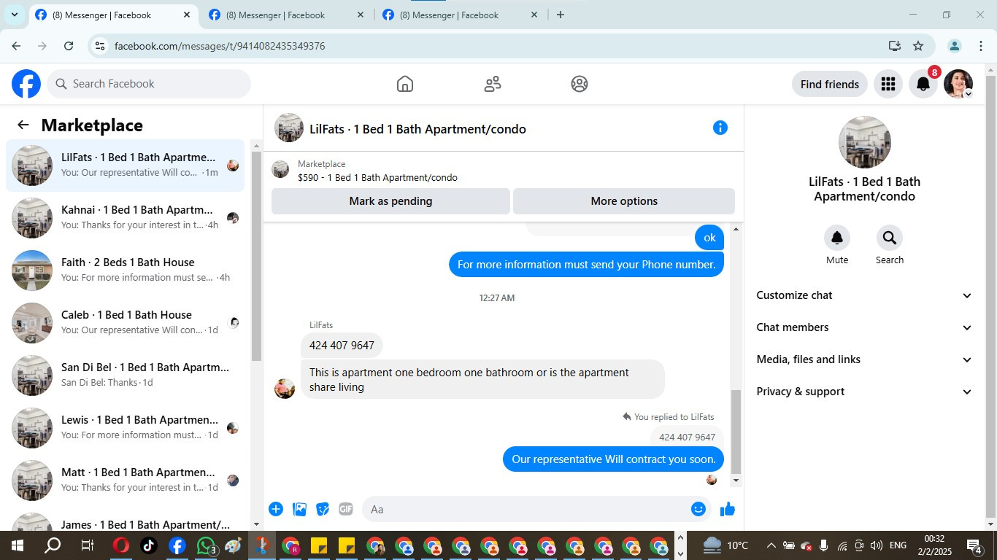This screenshot has width=997, height=560.
Task: Open Matt 1 Bed 1 Bath conversation
Action: tap(126, 481)
